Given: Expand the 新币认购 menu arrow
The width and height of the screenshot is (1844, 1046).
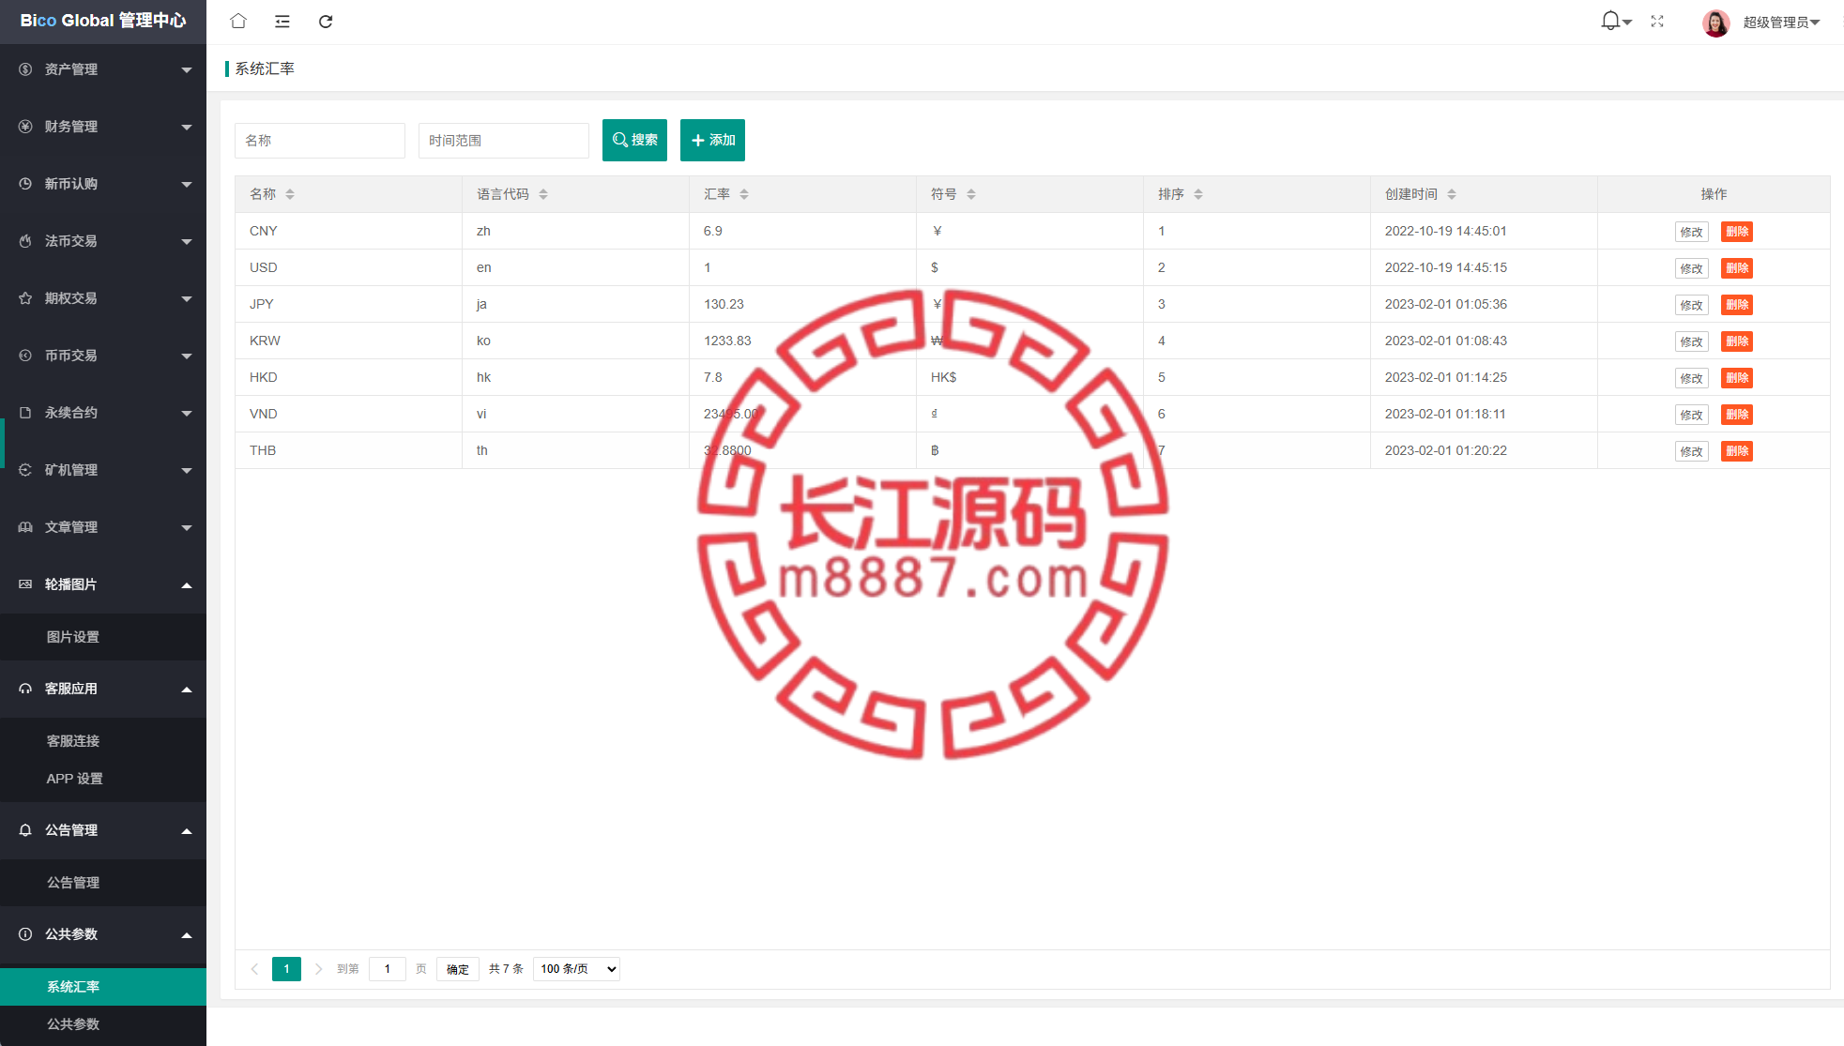Looking at the screenshot, I should (x=187, y=185).
